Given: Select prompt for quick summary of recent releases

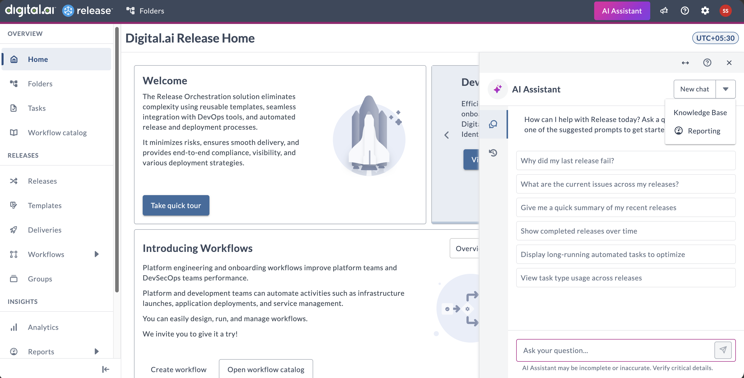Looking at the screenshot, I should (626, 207).
